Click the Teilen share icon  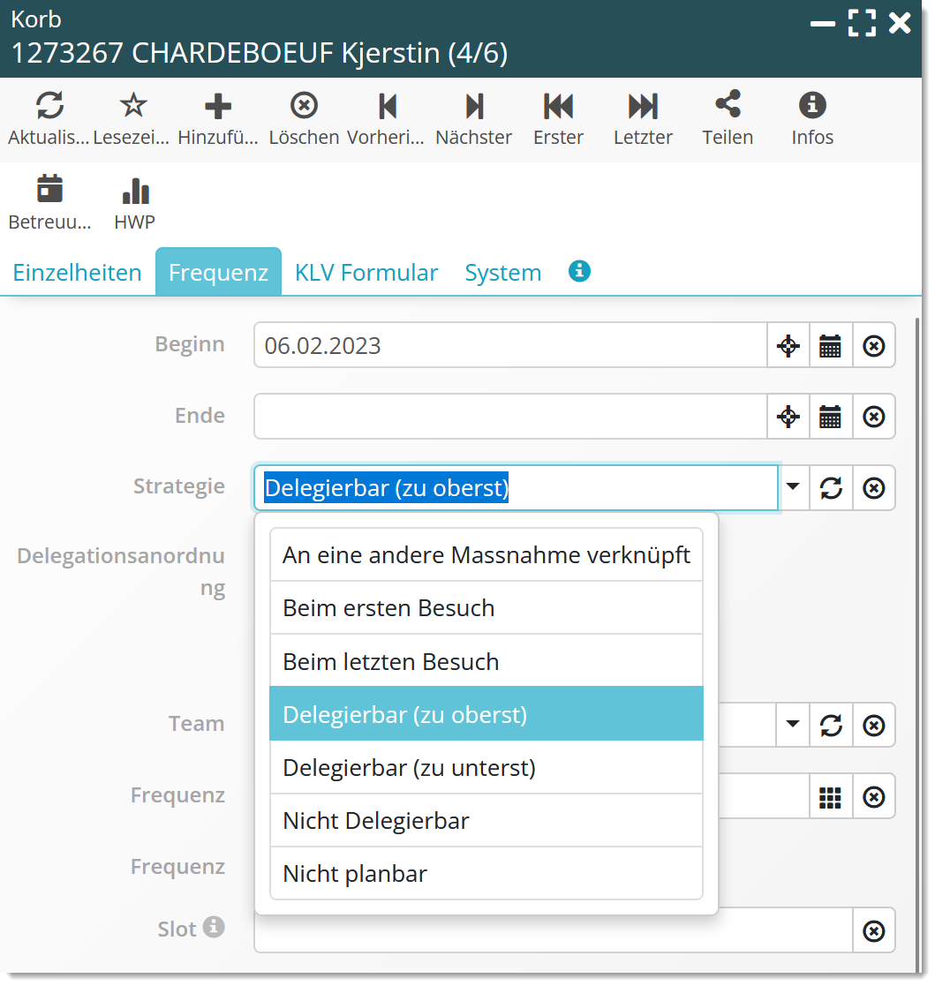coord(728,107)
